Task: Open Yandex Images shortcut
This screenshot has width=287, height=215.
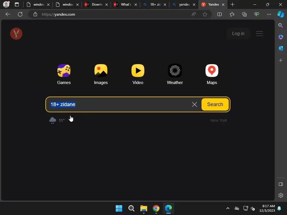Action: click(x=101, y=74)
